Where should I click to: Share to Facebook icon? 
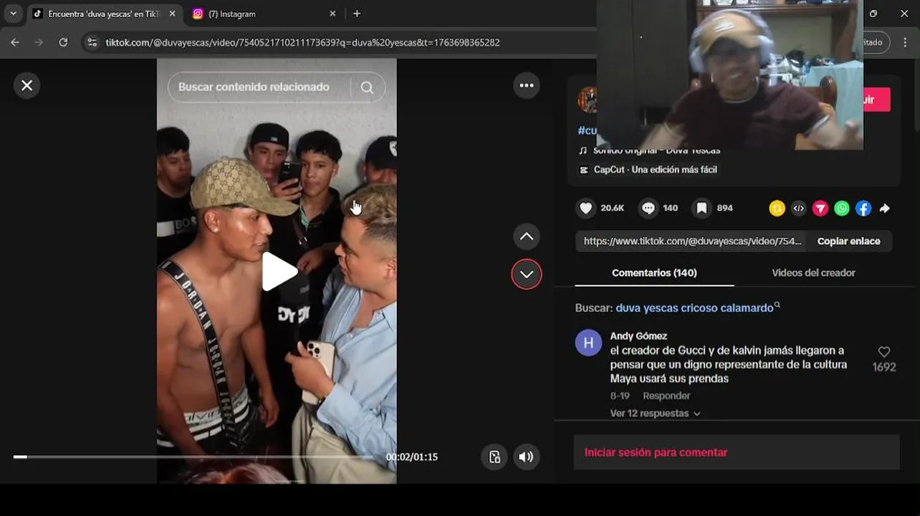coord(863,209)
